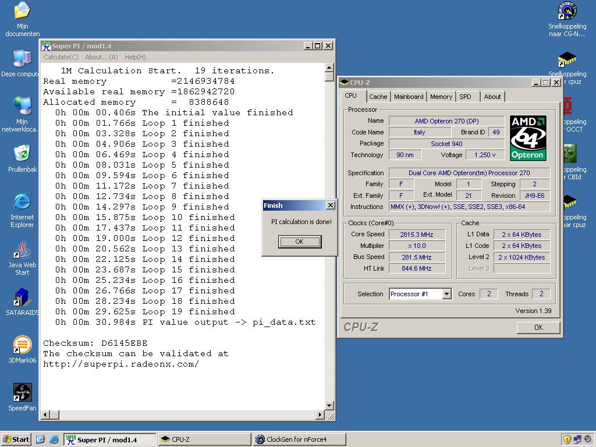
Task: Click the Internet Explorer quick launch icon
Action: (x=54, y=439)
